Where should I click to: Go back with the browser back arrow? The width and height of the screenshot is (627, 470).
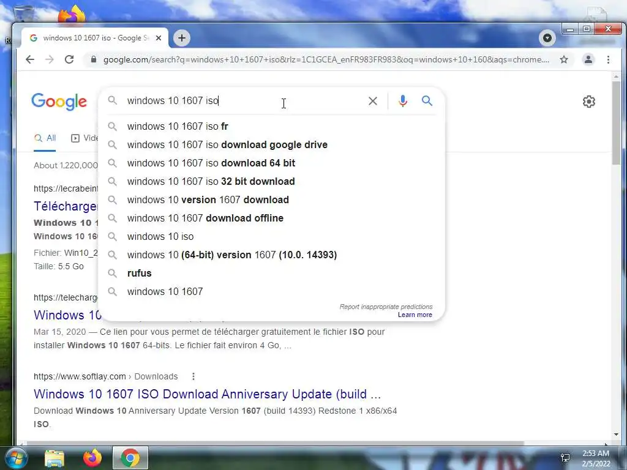tap(30, 59)
